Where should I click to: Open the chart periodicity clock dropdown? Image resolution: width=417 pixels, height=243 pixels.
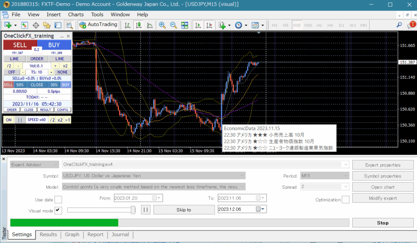(246, 25)
